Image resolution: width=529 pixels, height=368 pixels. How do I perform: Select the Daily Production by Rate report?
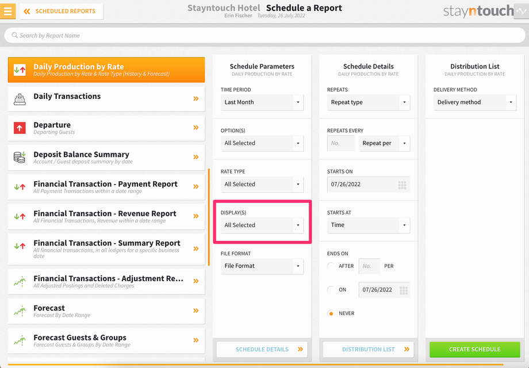106,70
